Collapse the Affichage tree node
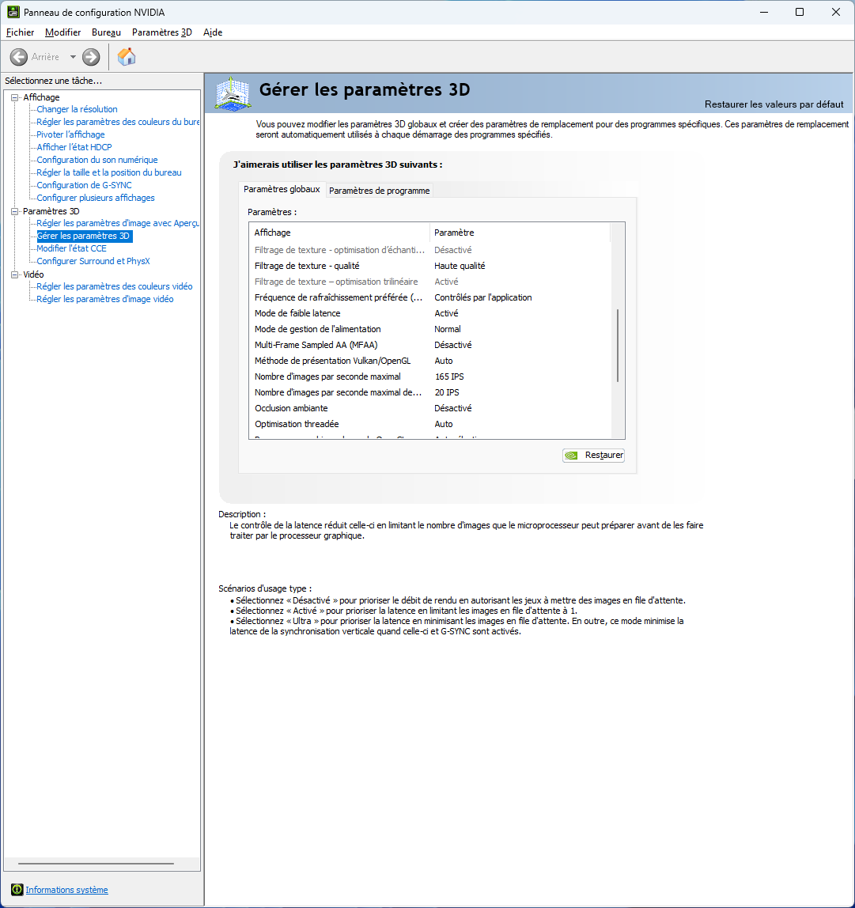Viewport: 855px width, 908px height. (14, 97)
